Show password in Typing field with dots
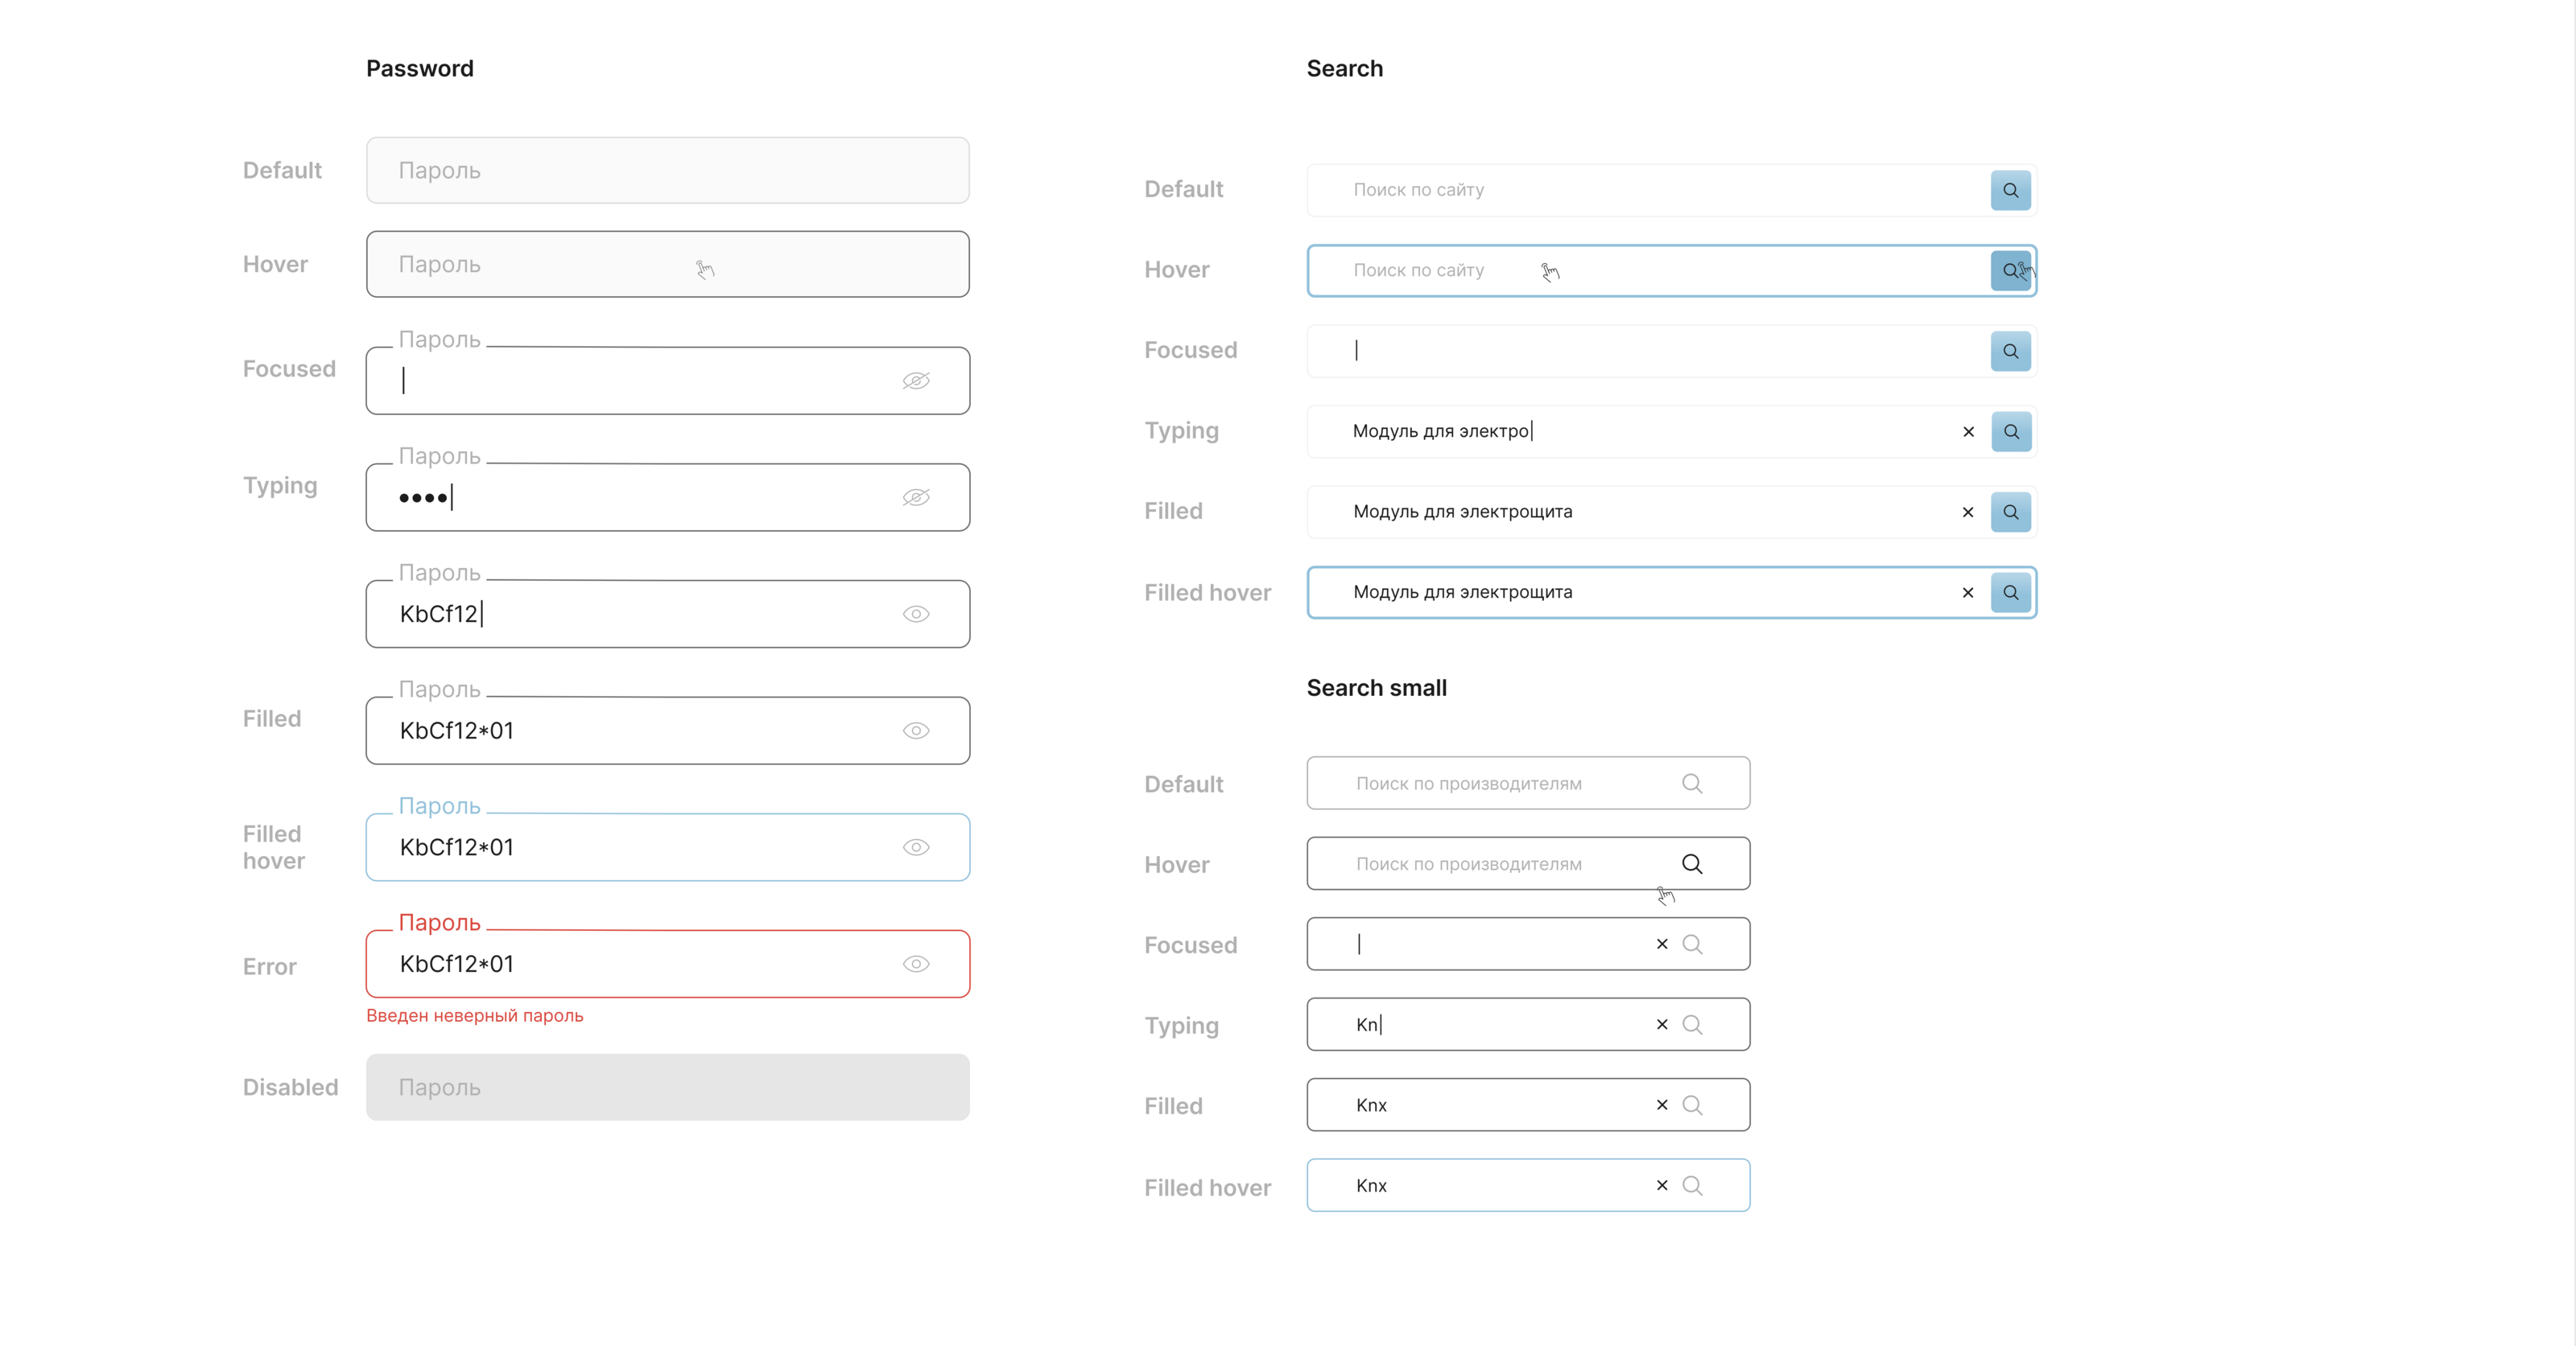 915,498
